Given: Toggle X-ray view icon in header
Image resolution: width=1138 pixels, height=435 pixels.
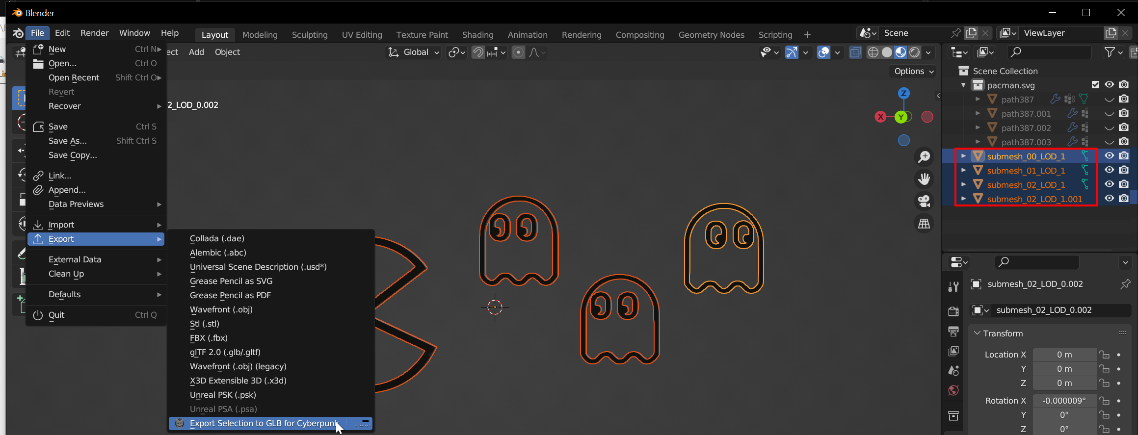Looking at the screenshot, I should (855, 52).
